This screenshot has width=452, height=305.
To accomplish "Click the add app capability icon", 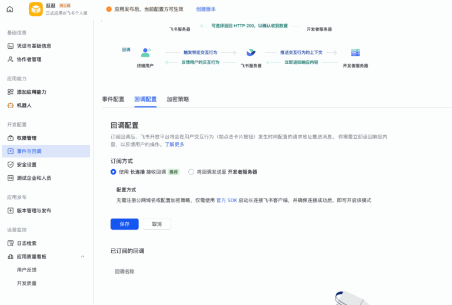I will 11,92.
